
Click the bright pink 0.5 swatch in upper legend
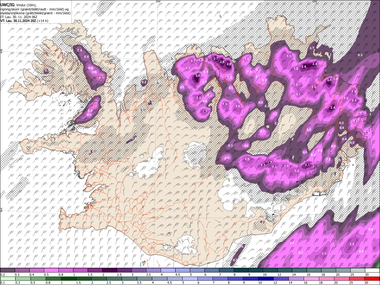click(x=51, y=270)
